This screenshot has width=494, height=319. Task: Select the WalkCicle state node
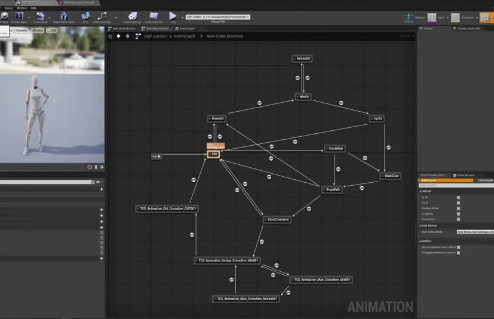point(391,176)
